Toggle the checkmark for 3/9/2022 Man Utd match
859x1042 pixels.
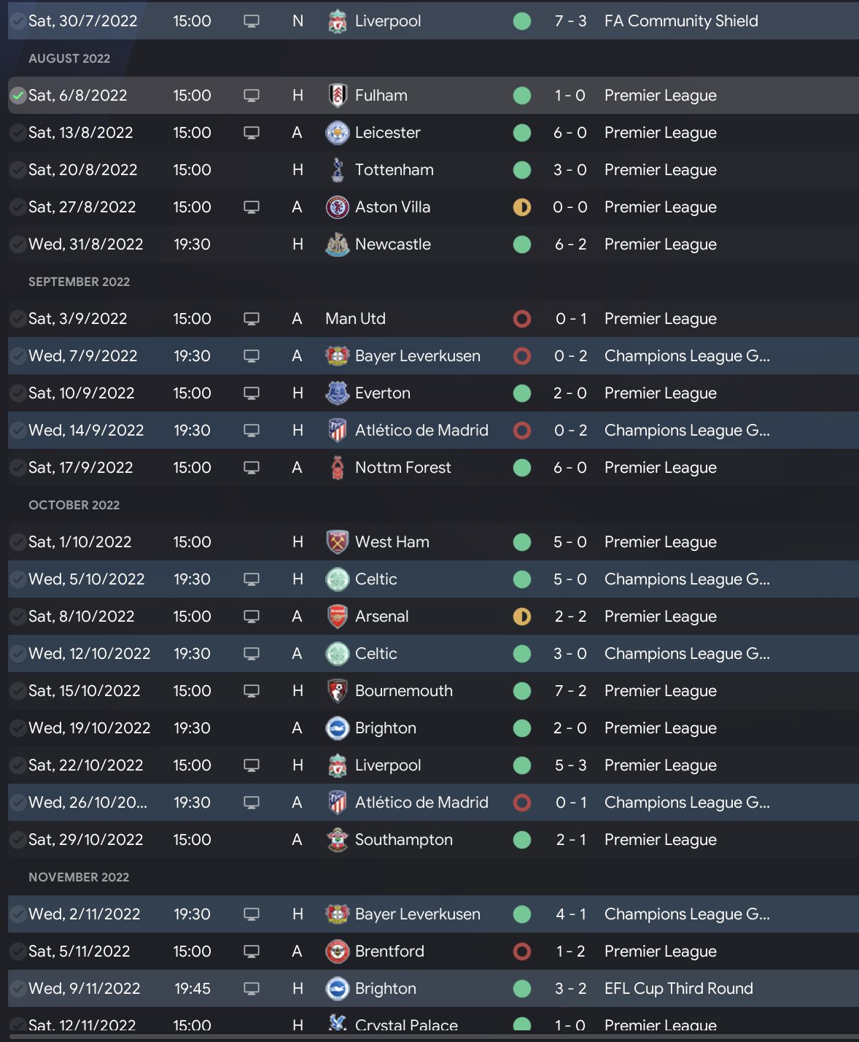(x=18, y=319)
